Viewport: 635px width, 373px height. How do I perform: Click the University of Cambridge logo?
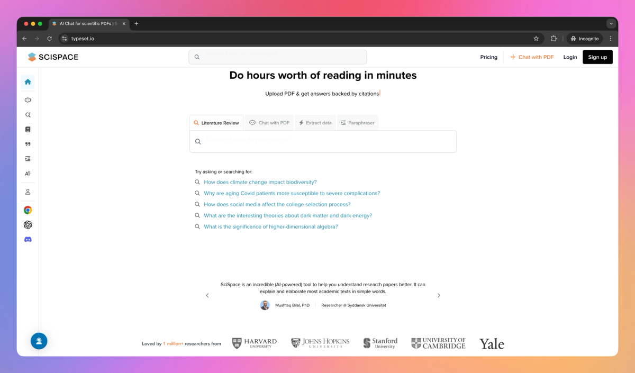[x=439, y=343]
